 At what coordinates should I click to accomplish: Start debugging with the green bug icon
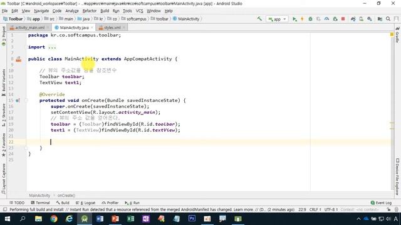coord(310,19)
